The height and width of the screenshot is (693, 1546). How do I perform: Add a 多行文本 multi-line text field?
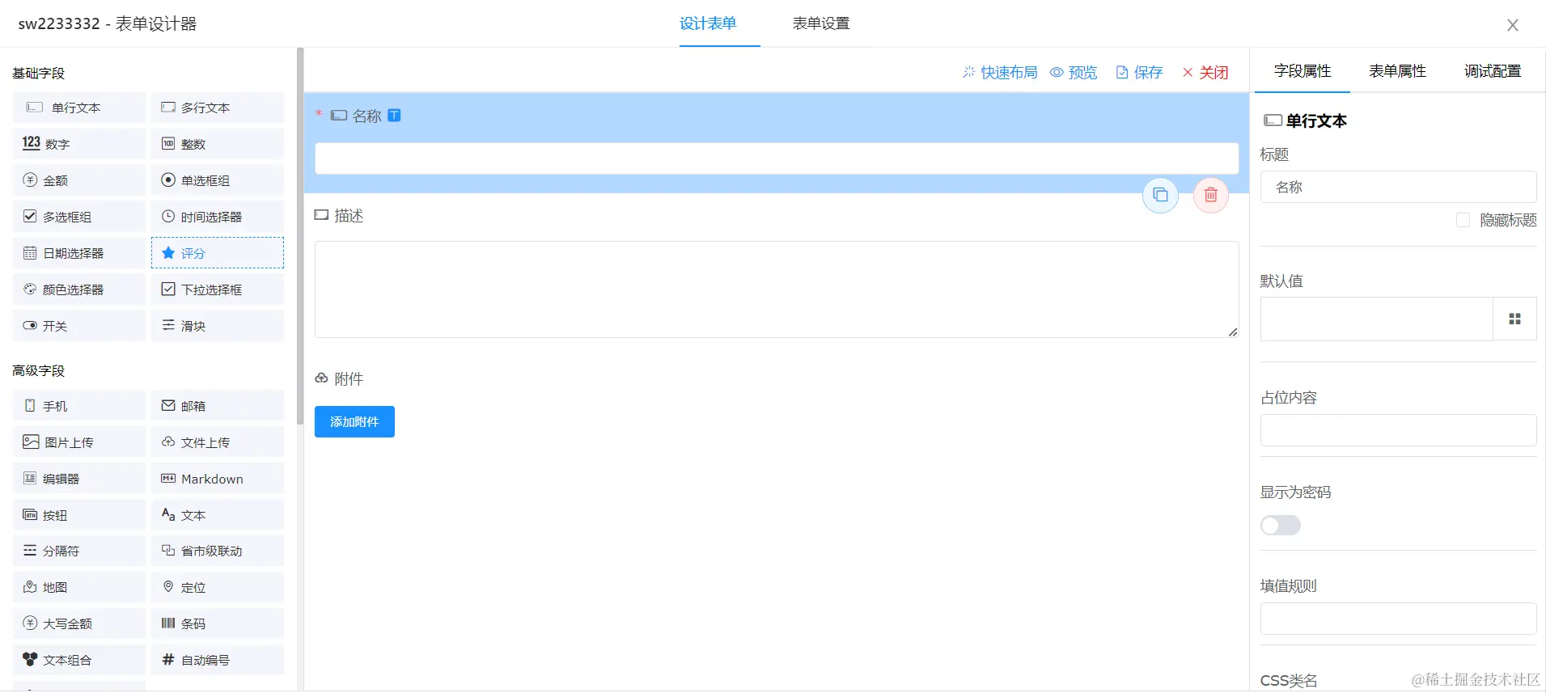click(218, 108)
